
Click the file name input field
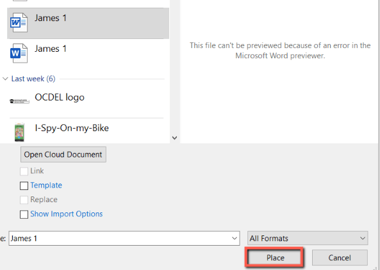(124, 238)
